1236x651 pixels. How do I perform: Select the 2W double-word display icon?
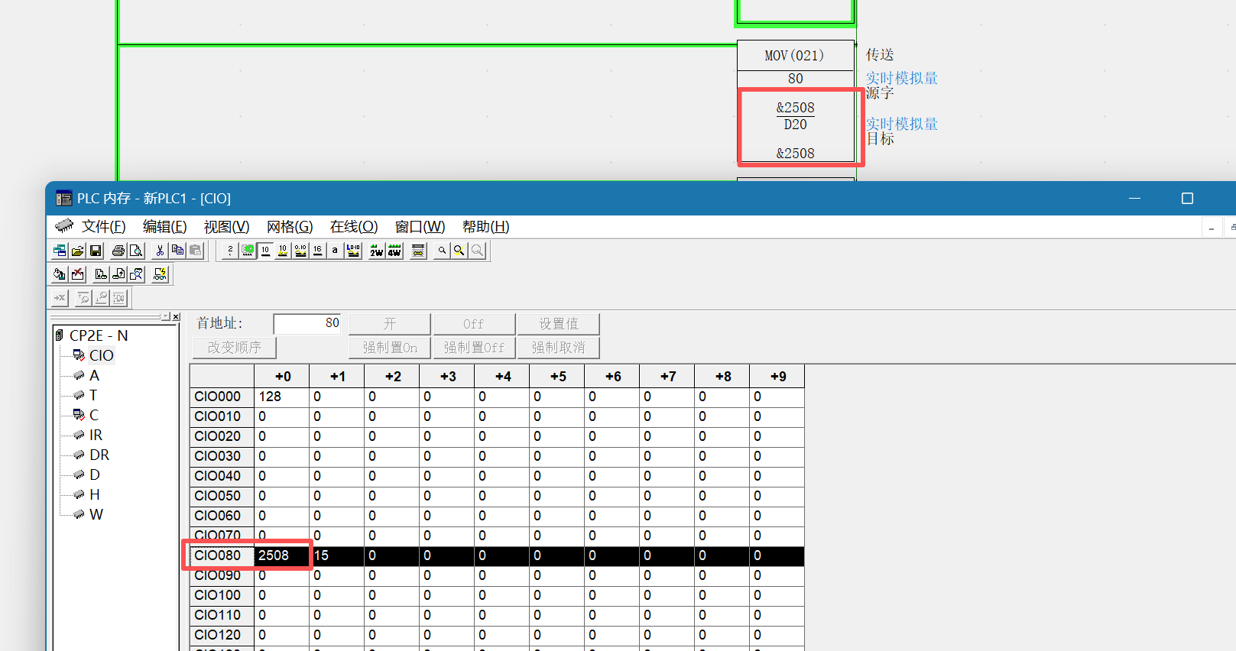point(376,251)
